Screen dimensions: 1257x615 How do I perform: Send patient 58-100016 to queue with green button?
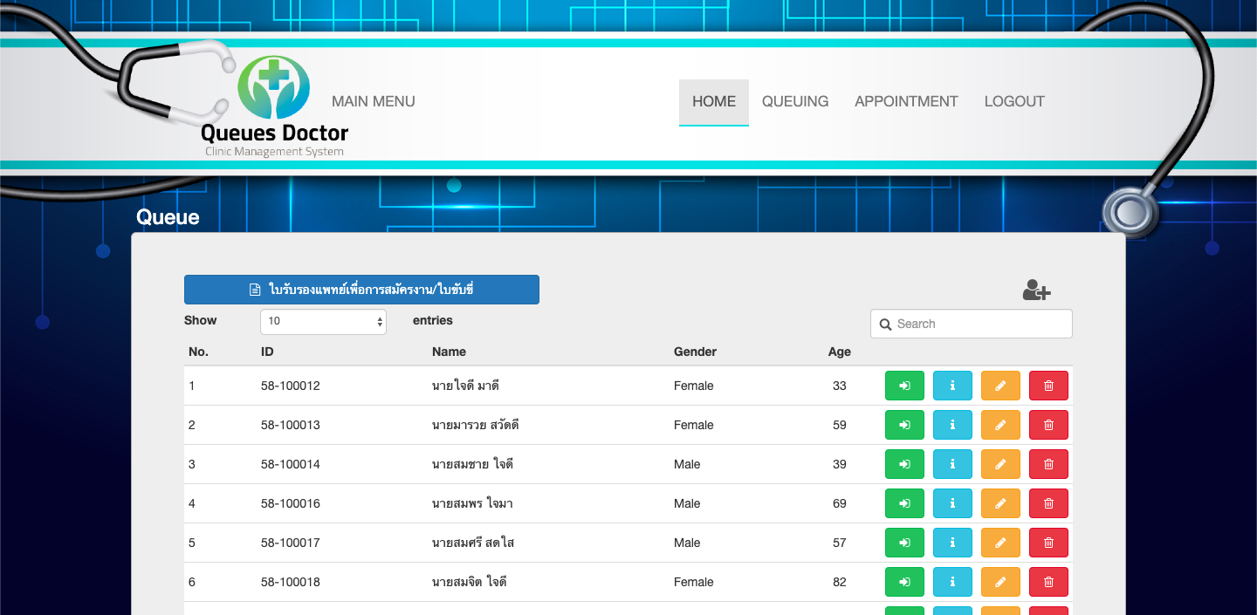click(904, 503)
